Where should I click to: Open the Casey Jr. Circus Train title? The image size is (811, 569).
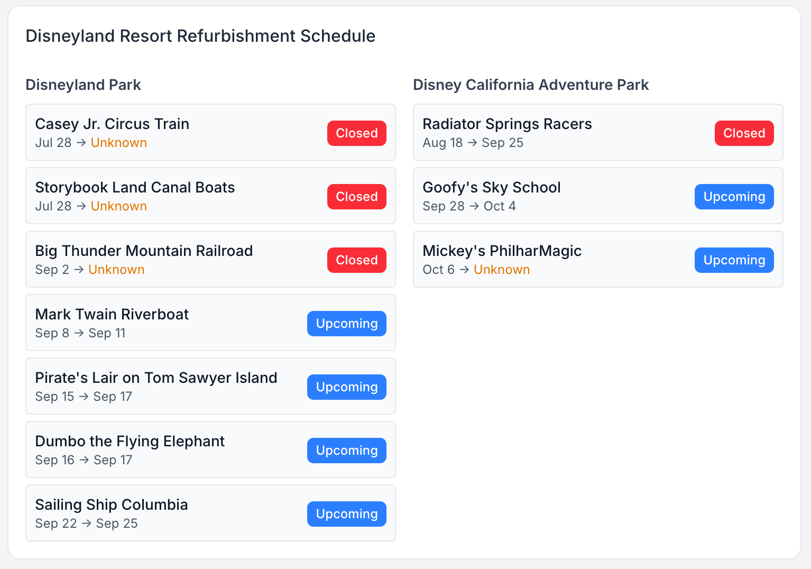[x=112, y=124]
